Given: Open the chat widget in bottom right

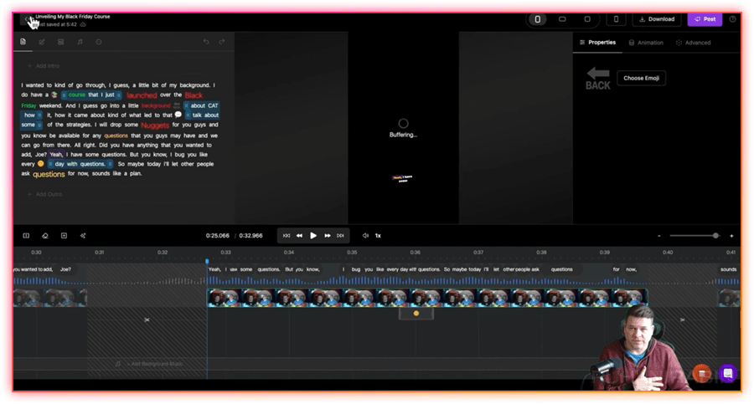Looking at the screenshot, I should point(727,373).
